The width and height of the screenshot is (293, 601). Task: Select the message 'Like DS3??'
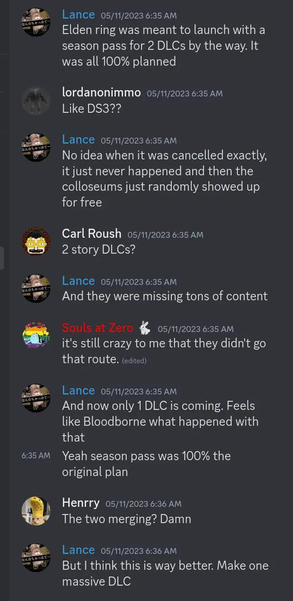(x=91, y=109)
